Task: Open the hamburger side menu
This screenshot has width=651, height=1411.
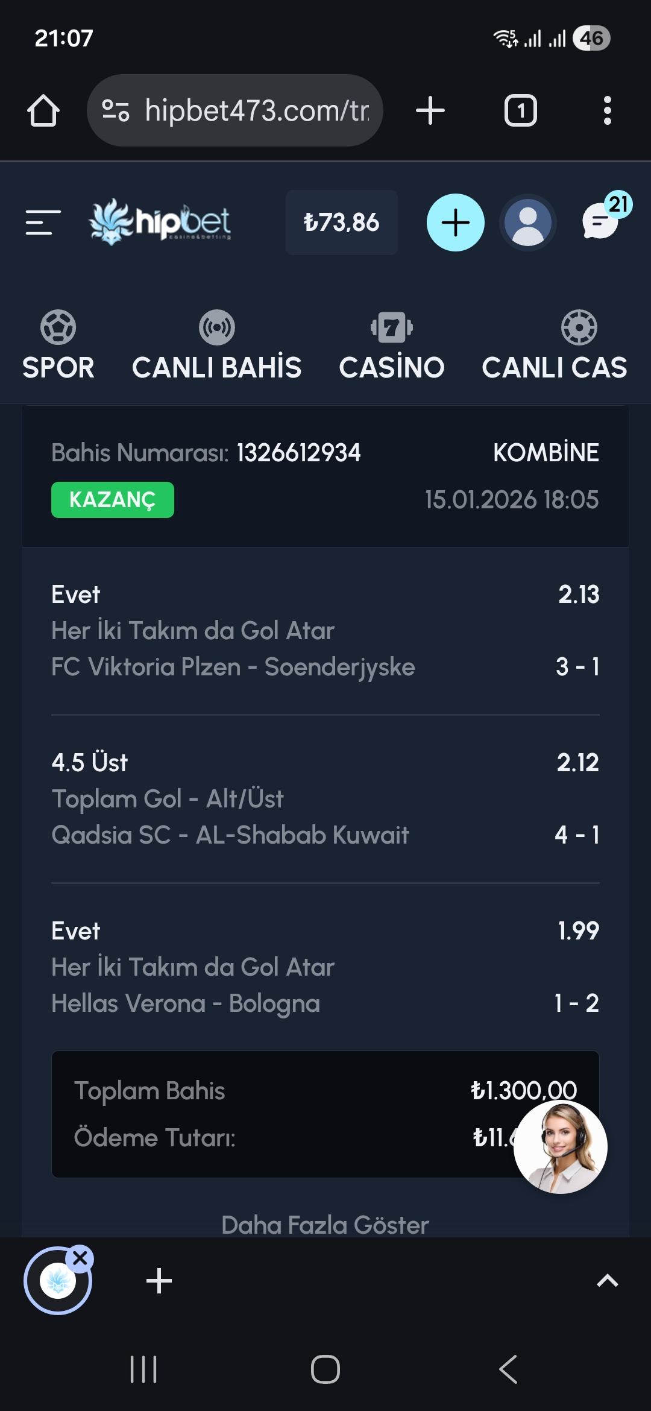Action: coord(43,223)
